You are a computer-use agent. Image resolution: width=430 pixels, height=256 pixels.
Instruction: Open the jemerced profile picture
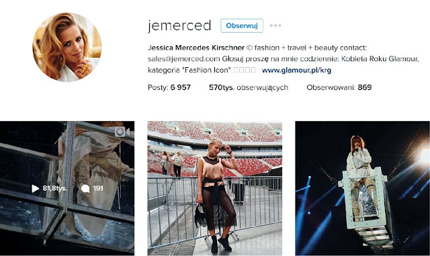67,47
